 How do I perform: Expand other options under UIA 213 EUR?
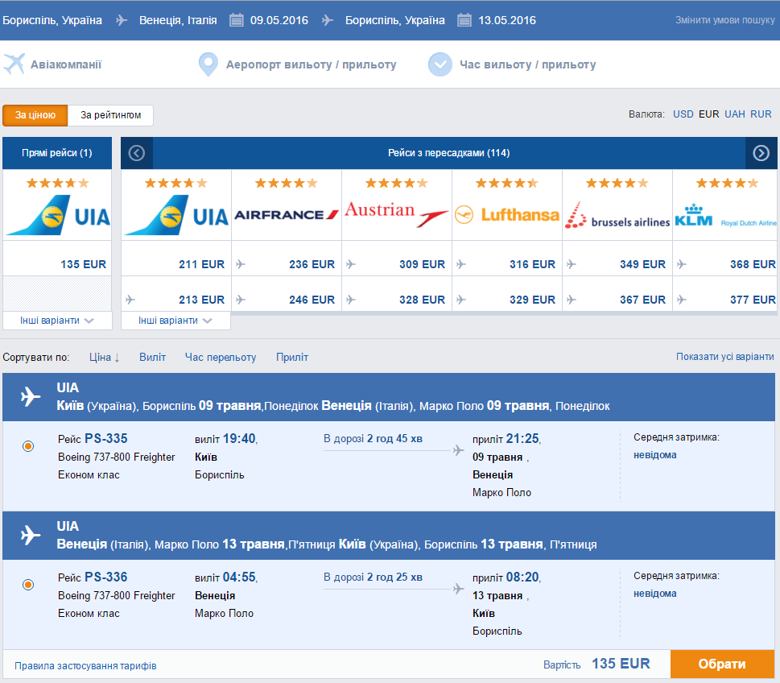(175, 321)
